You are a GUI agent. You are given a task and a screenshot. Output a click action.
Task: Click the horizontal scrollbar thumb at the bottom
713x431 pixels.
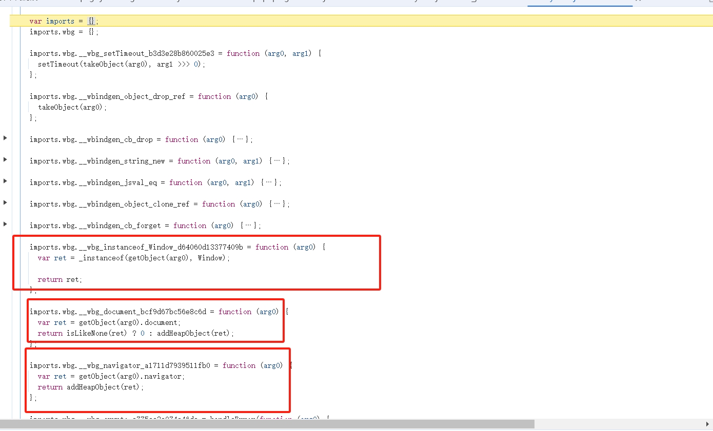coord(267,424)
